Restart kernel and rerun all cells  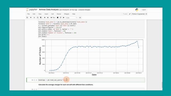[x=64, y=18]
